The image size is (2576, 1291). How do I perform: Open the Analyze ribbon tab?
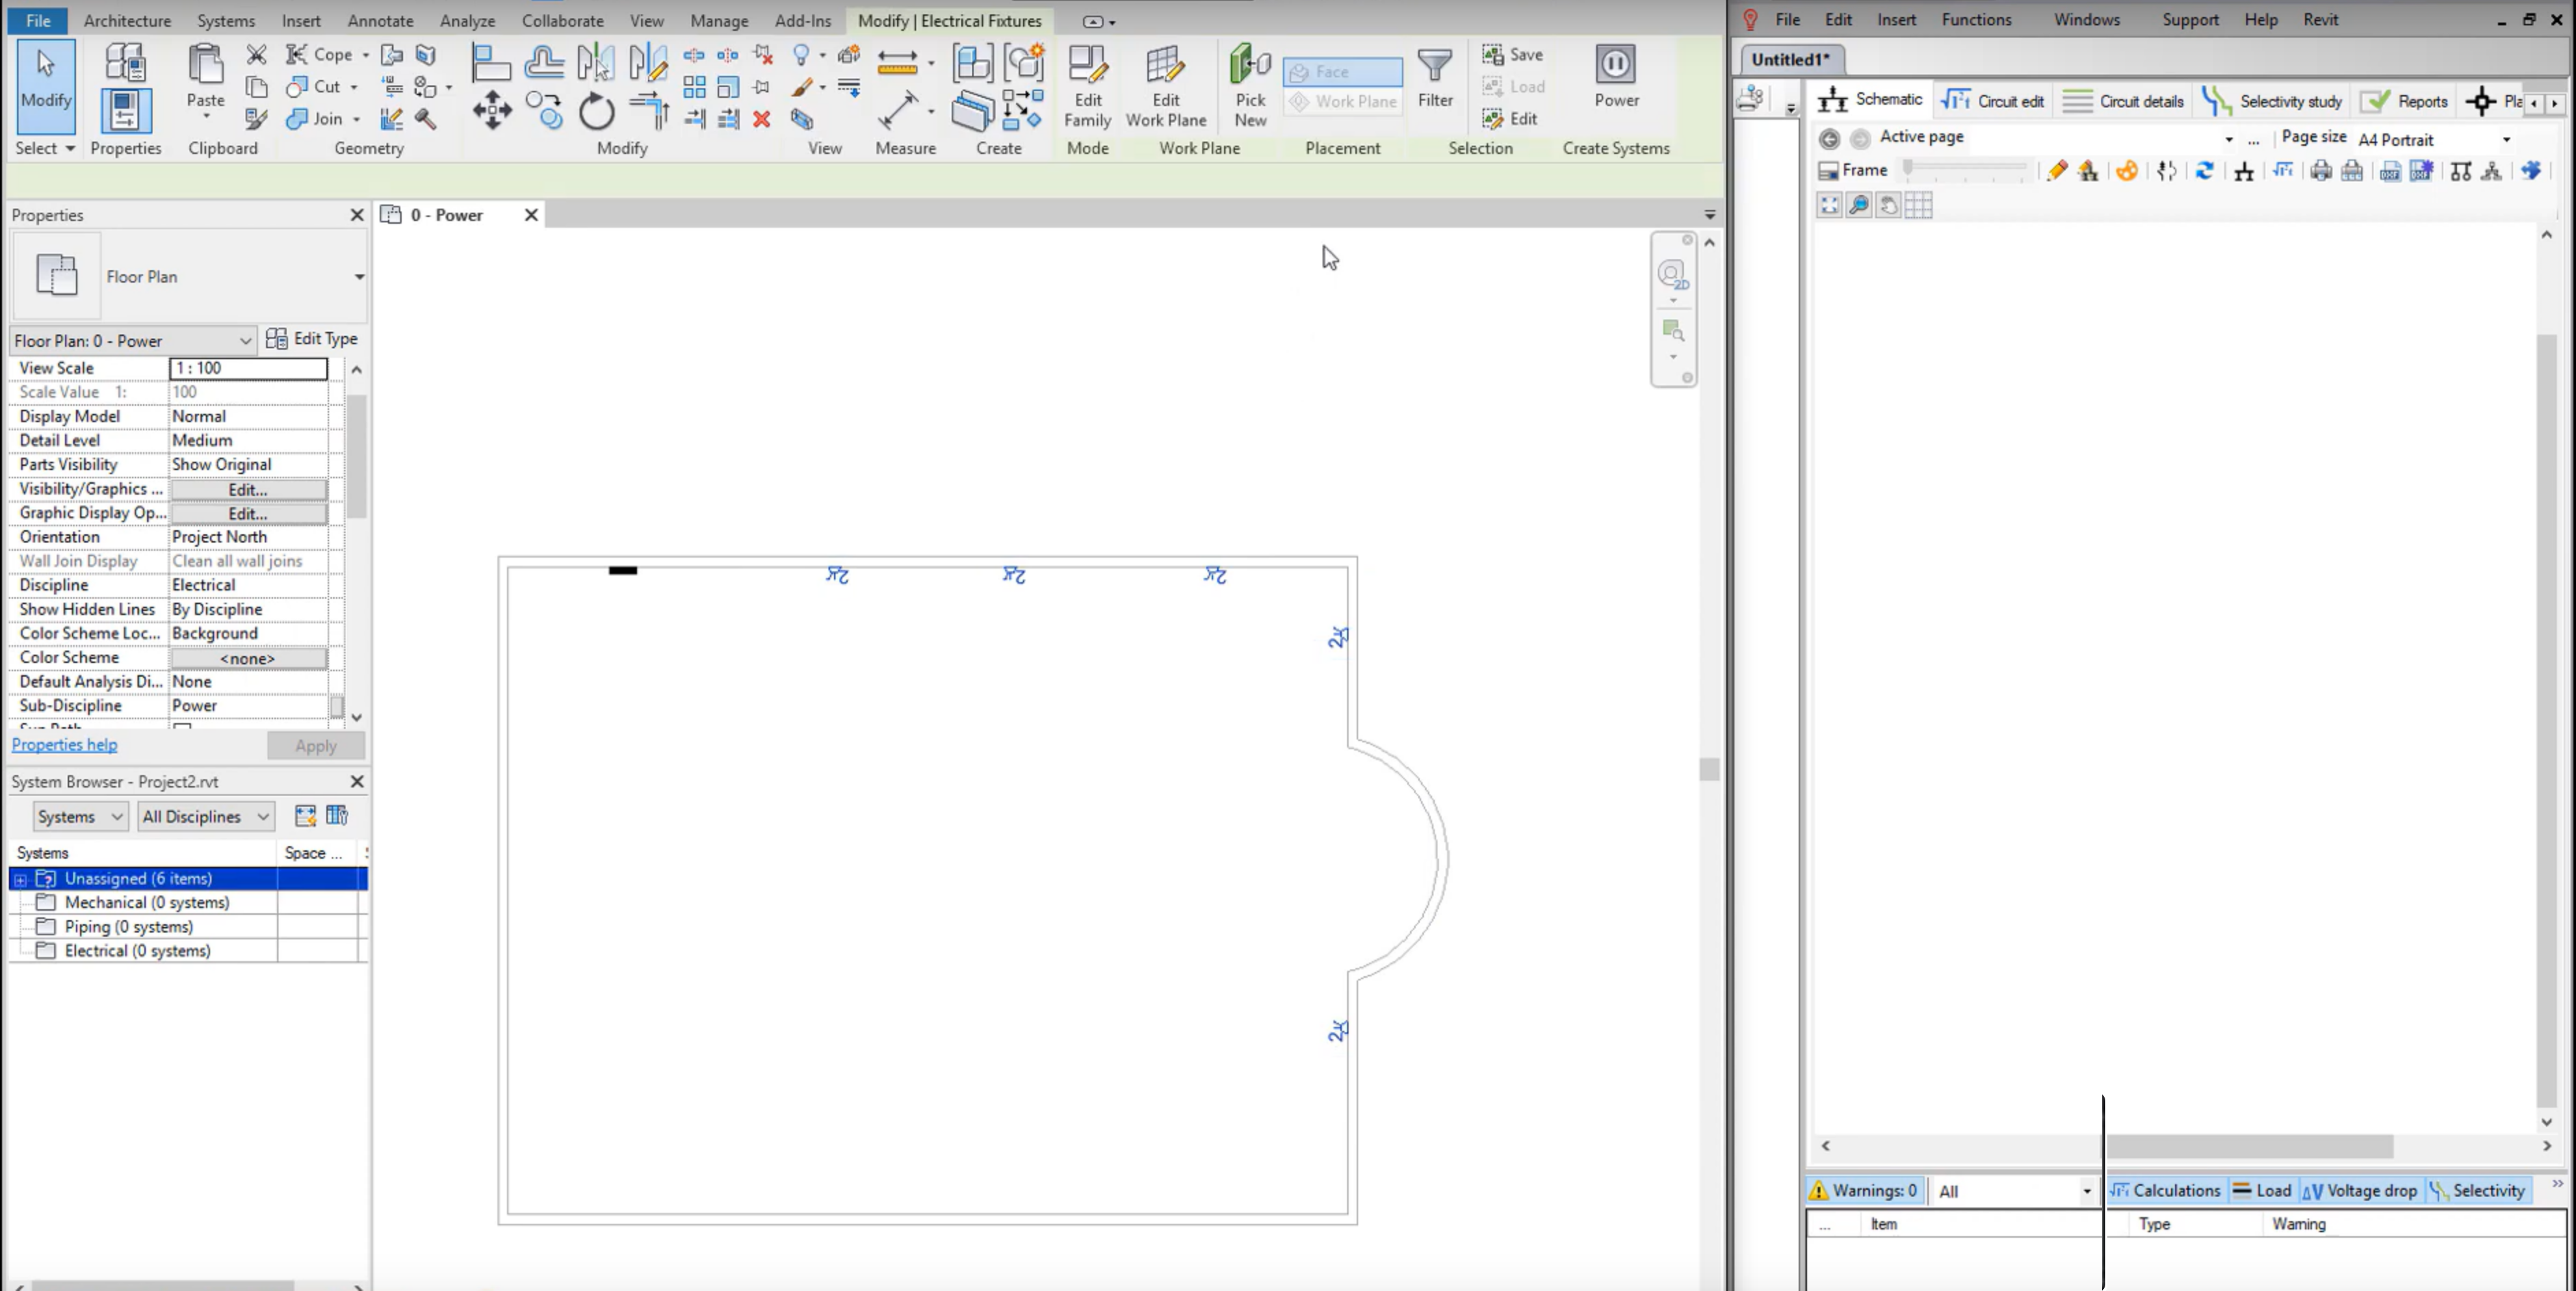[467, 20]
